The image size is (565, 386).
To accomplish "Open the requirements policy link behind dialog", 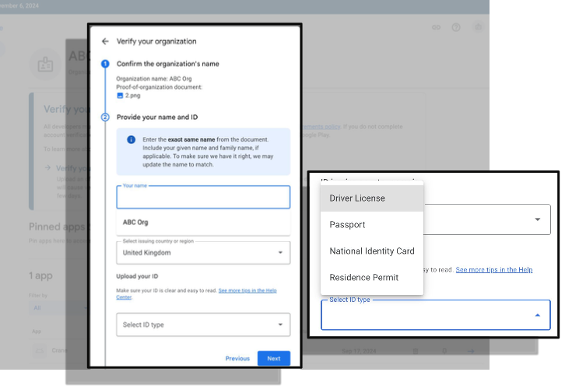I will click(321, 127).
